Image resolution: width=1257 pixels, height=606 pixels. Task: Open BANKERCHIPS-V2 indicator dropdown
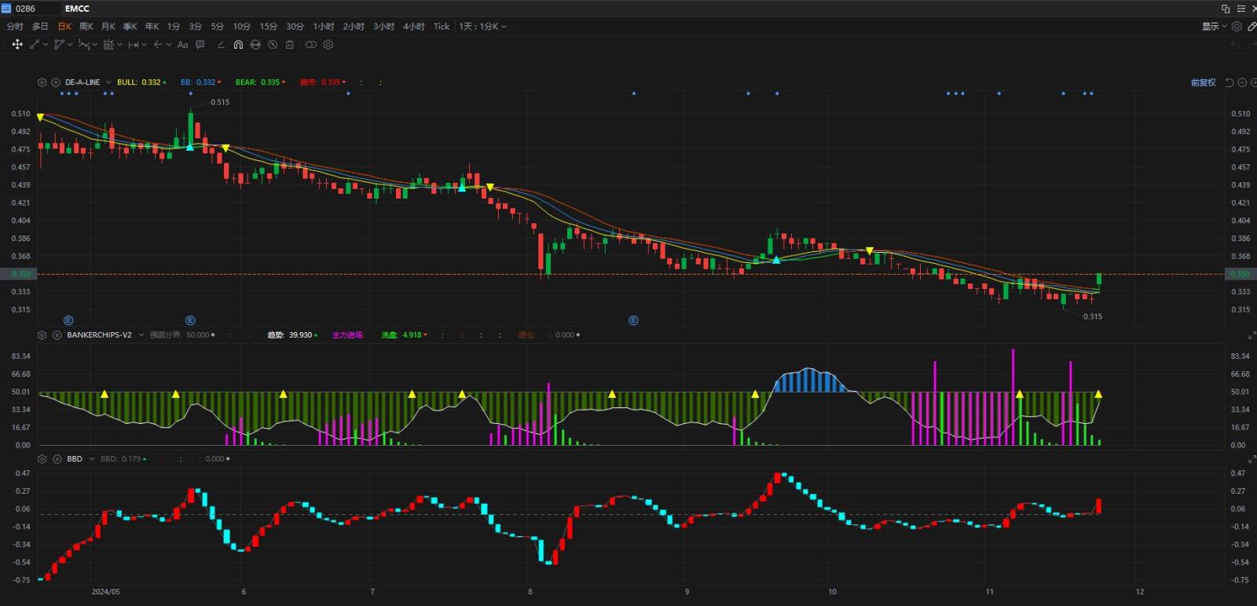[x=141, y=335]
